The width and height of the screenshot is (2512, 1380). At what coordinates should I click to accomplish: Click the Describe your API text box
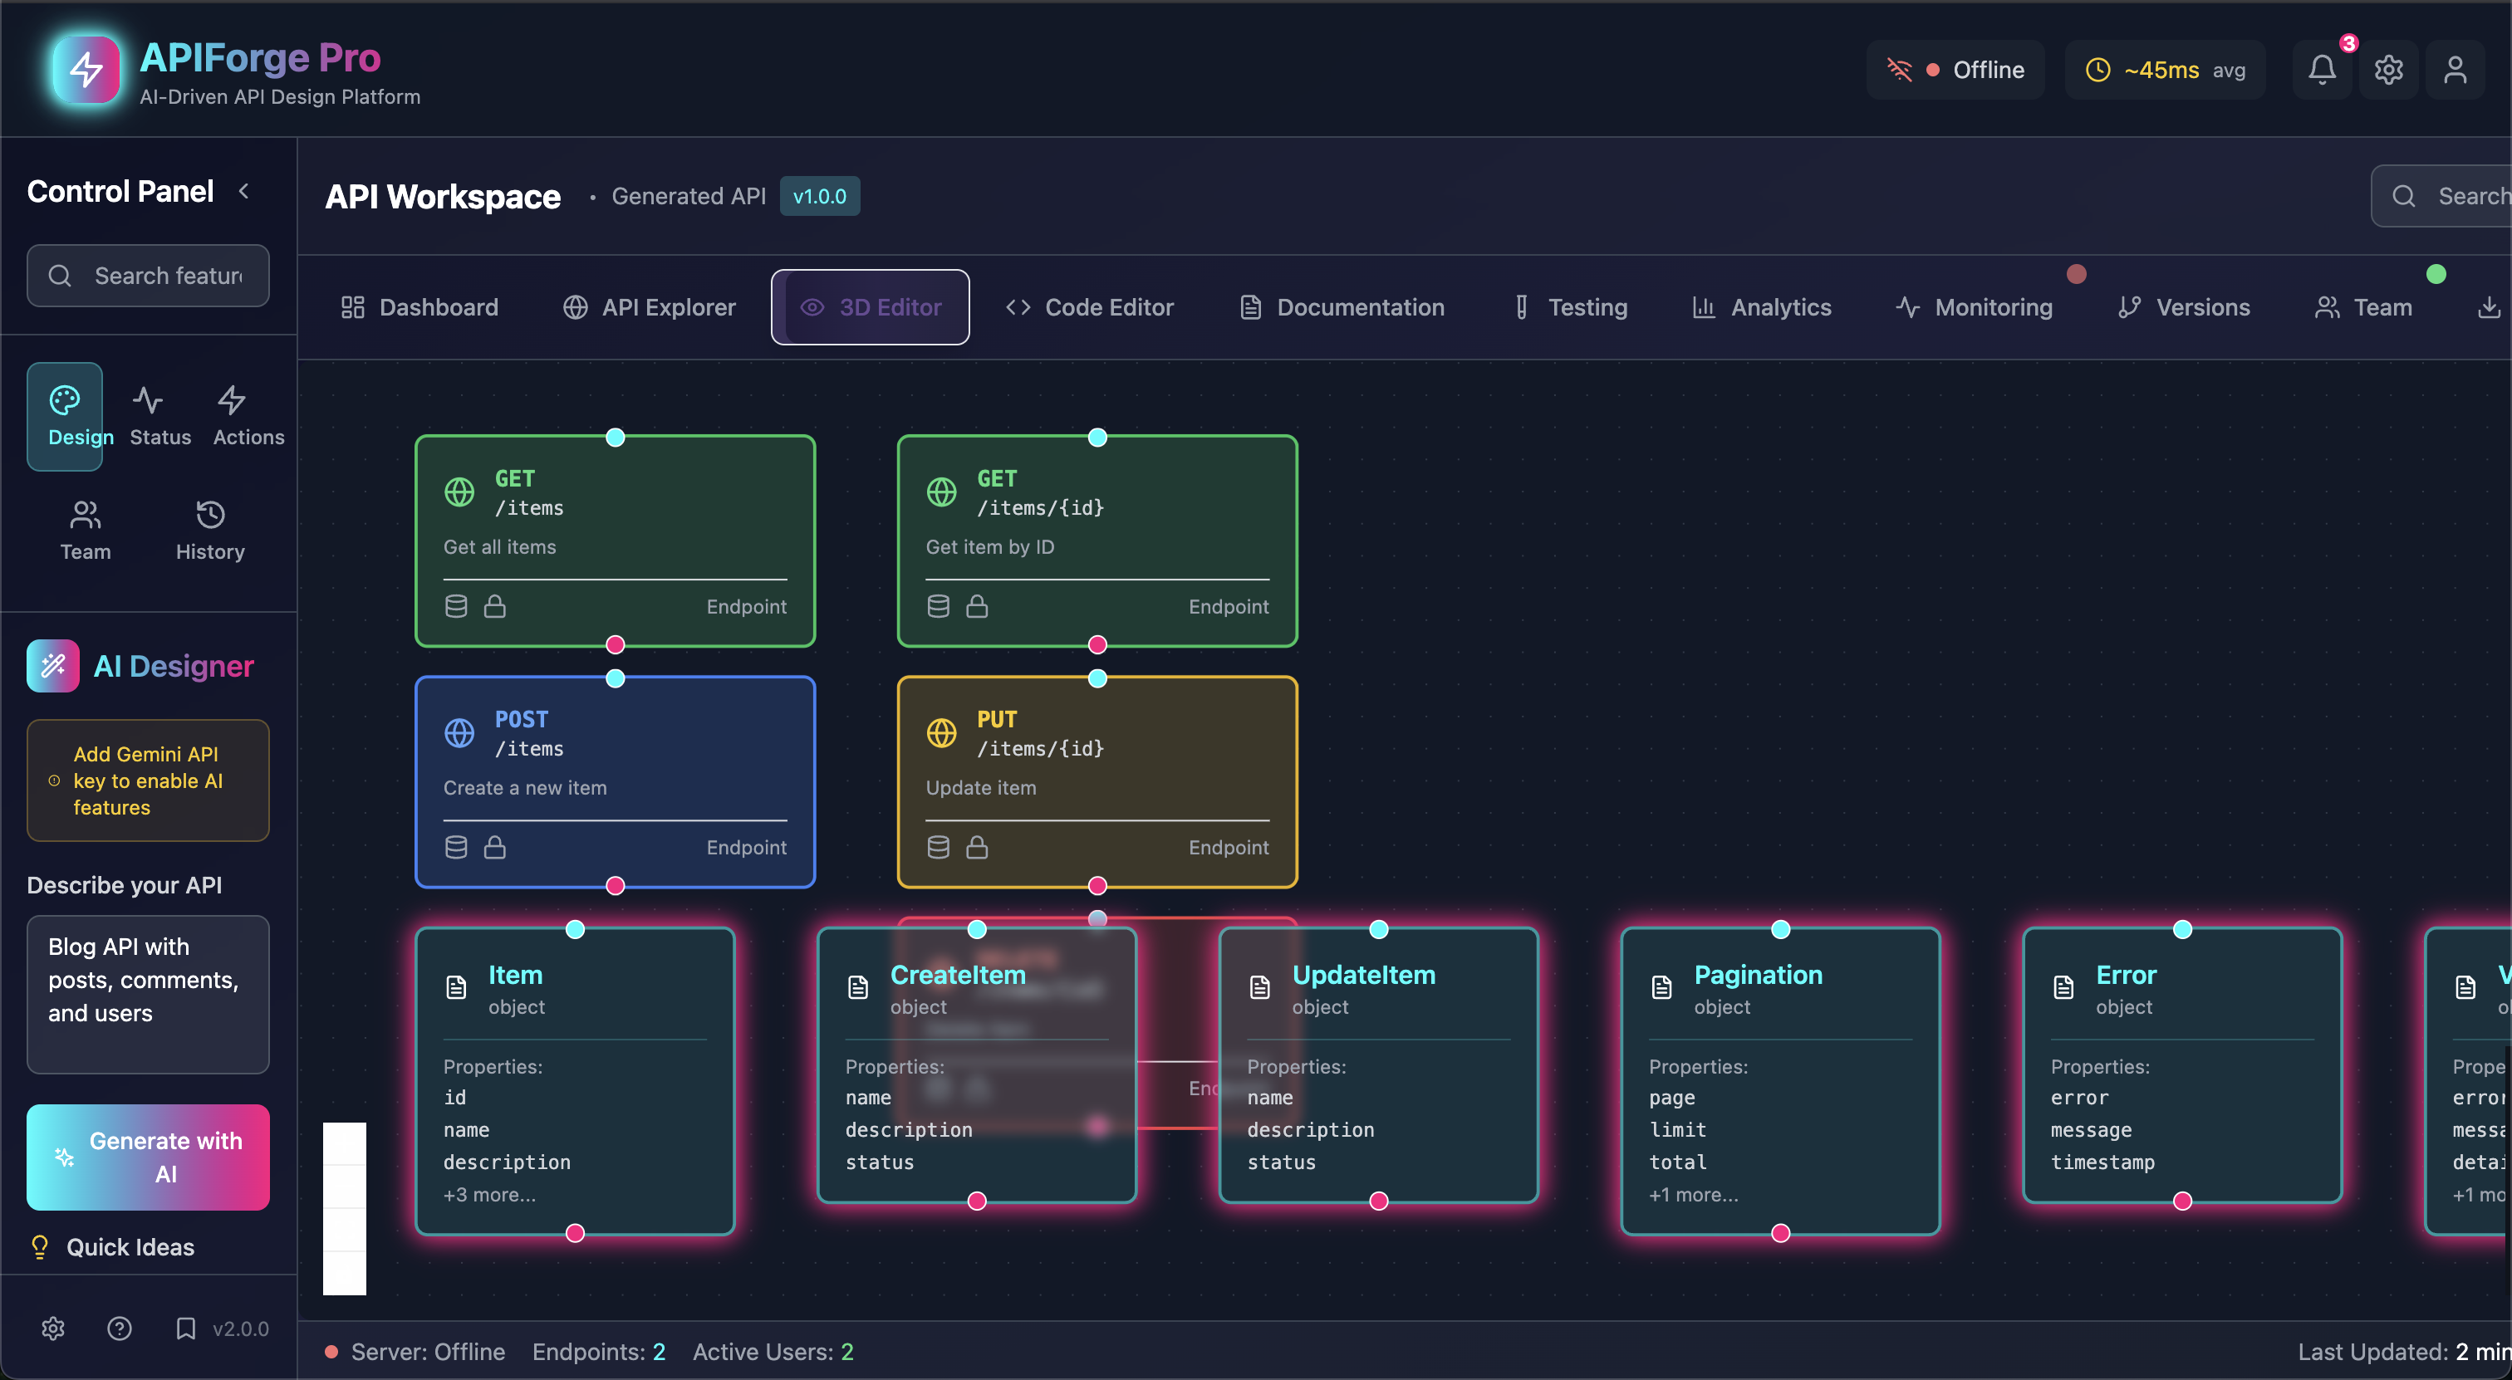(148, 993)
